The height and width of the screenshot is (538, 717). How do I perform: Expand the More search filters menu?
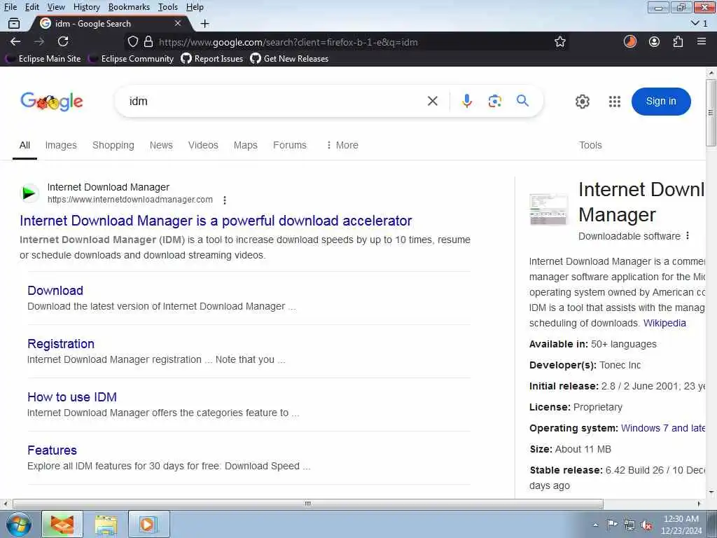click(x=342, y=145)
